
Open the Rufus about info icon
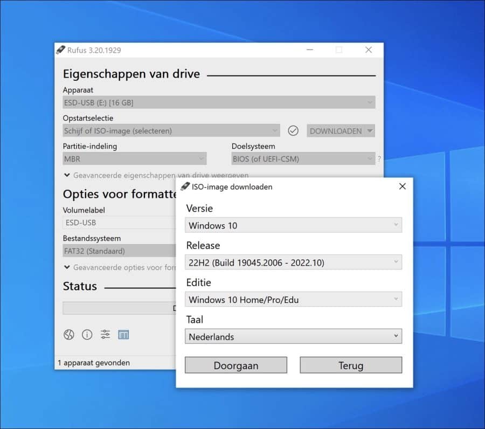[87, 335]
